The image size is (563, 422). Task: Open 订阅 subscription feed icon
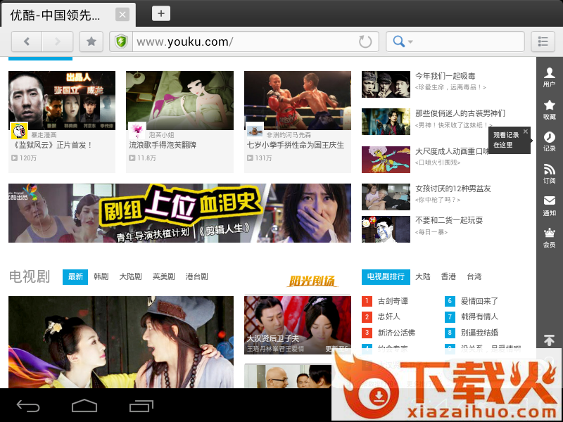click(550, 174)
